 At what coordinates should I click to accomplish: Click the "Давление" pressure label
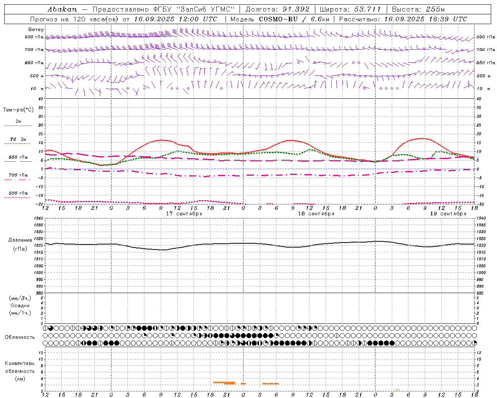(x=19, y=240)
